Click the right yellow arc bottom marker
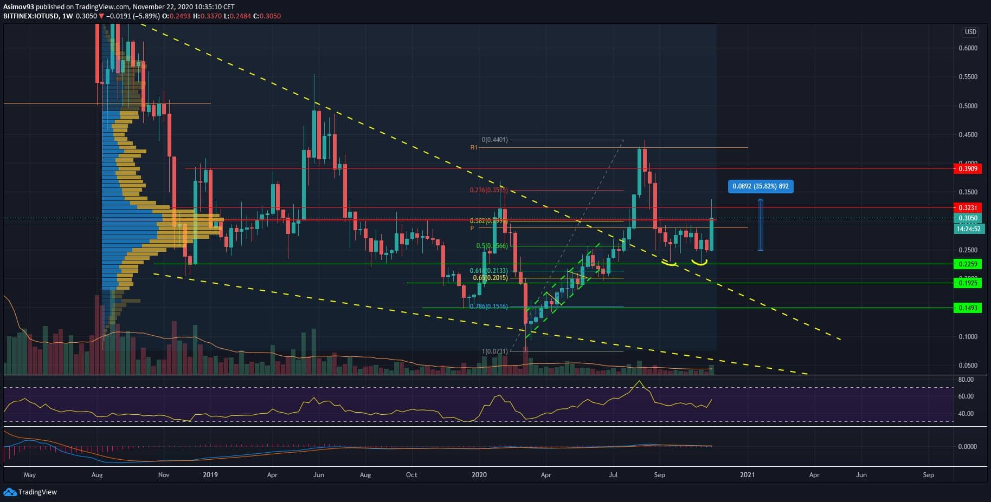Screen dimensions: 991x502 [x=699, y=263]
